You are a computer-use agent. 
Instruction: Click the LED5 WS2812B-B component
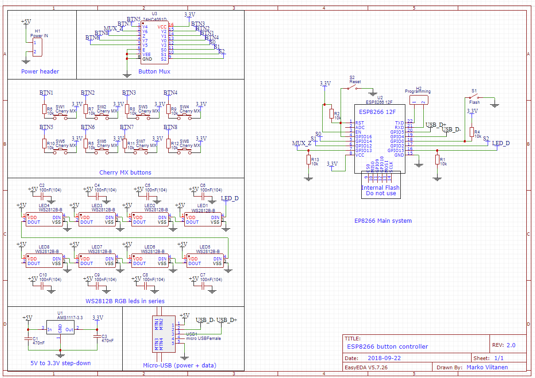(x=205, y=261)
